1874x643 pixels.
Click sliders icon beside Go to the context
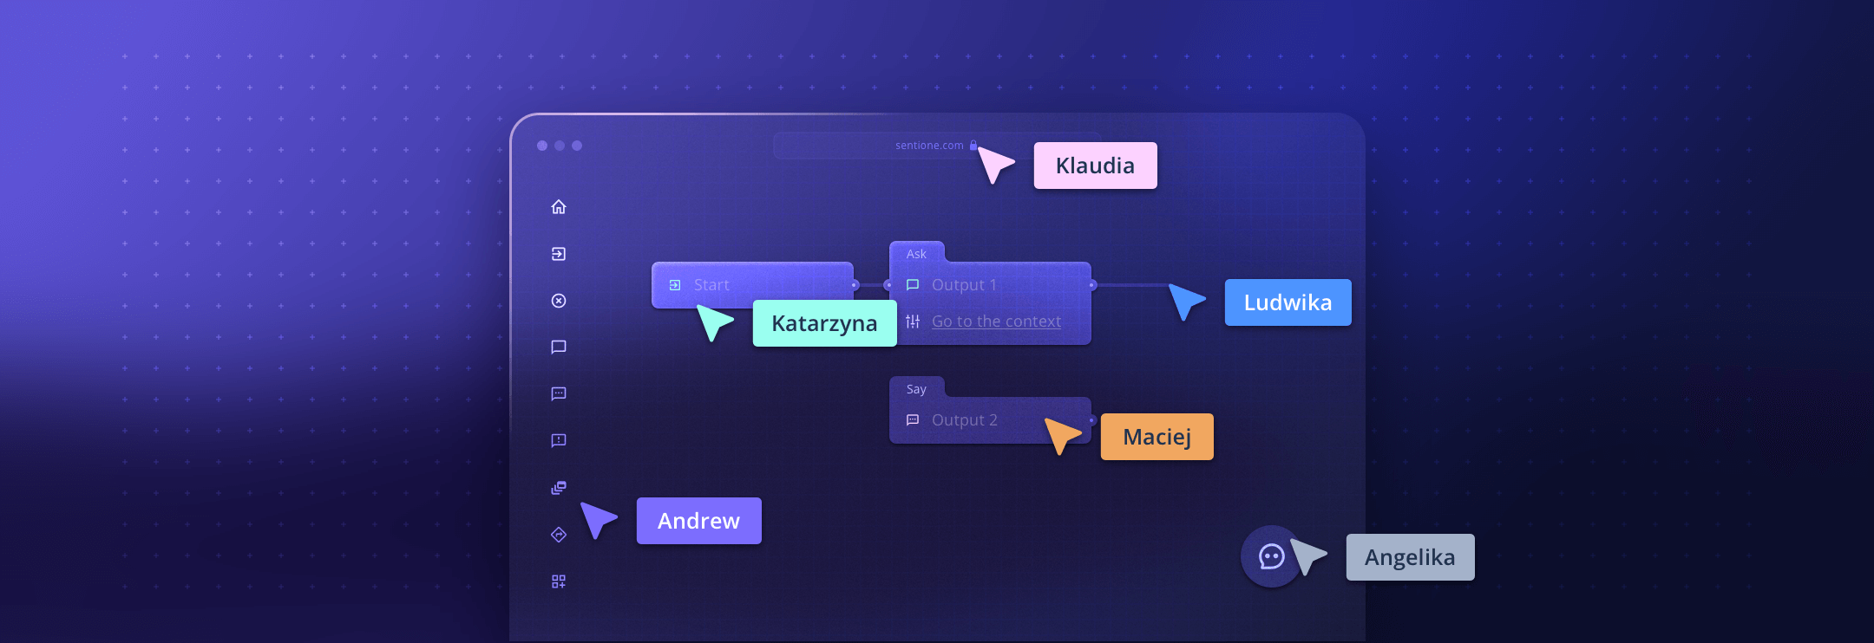point(913,321)
